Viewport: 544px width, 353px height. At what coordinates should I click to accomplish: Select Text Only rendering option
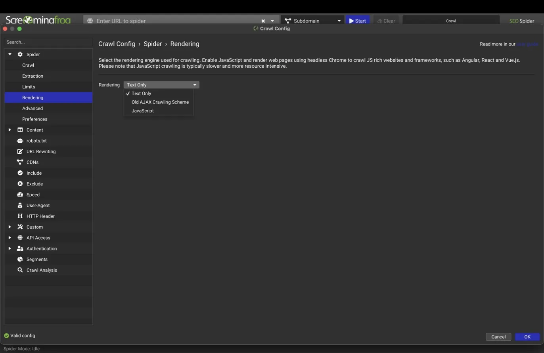coord(159,93)
